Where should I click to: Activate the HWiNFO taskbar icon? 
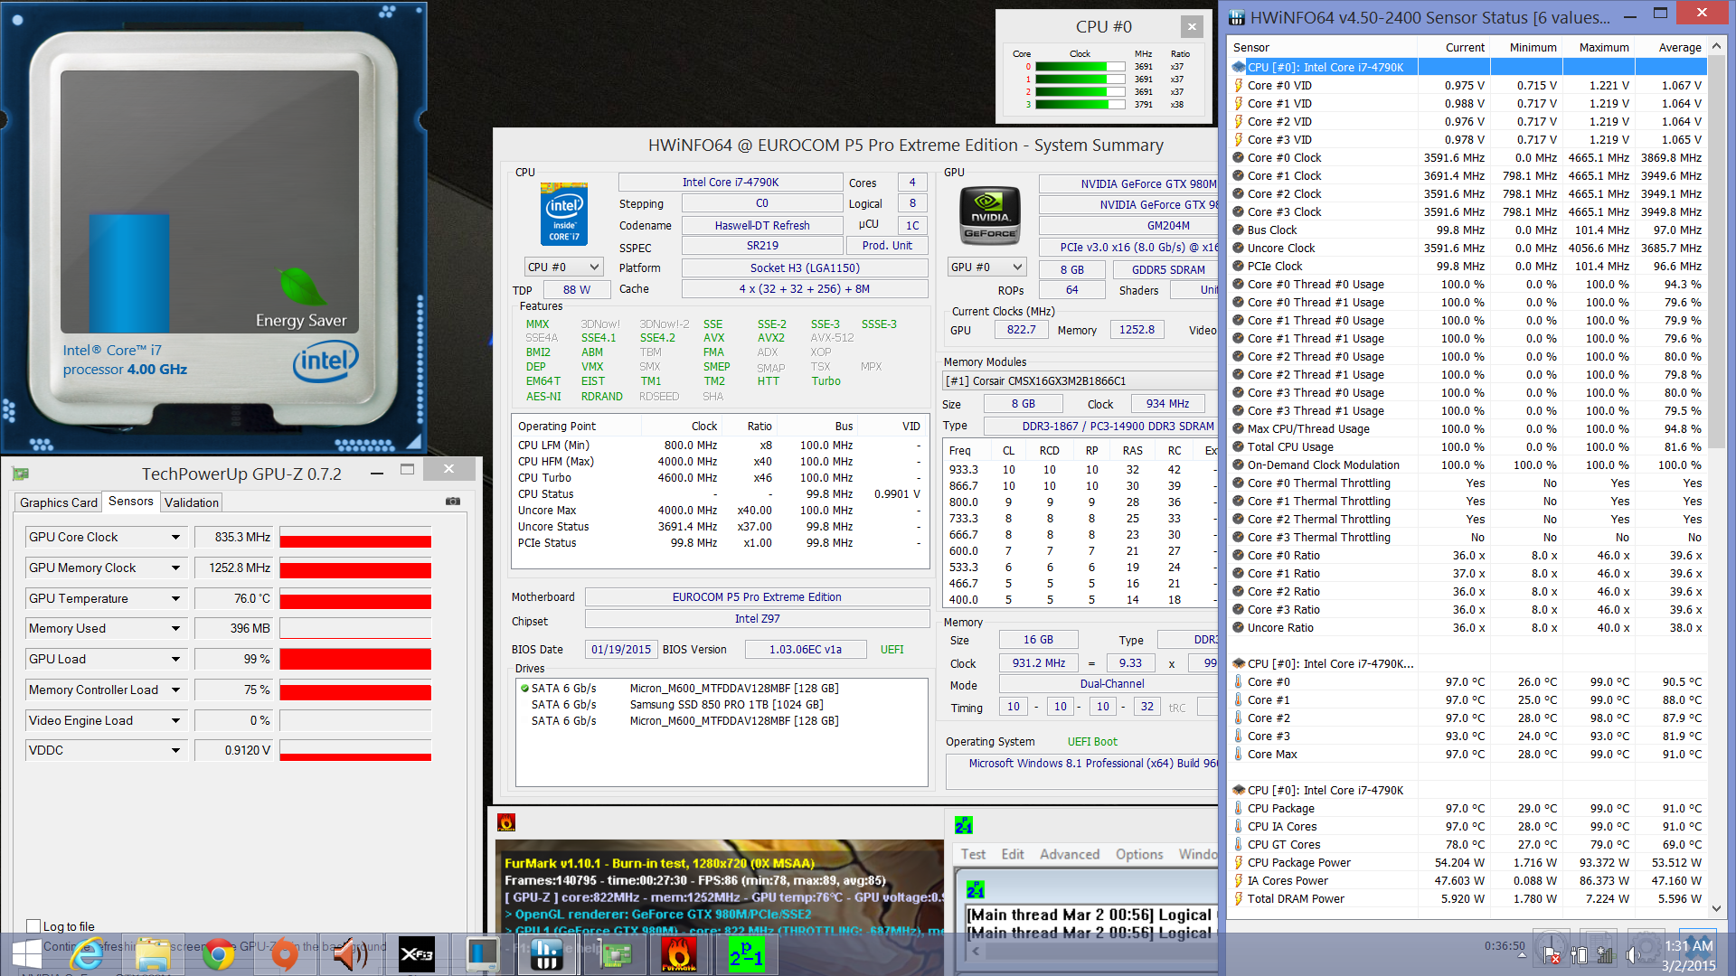[547, 954]
